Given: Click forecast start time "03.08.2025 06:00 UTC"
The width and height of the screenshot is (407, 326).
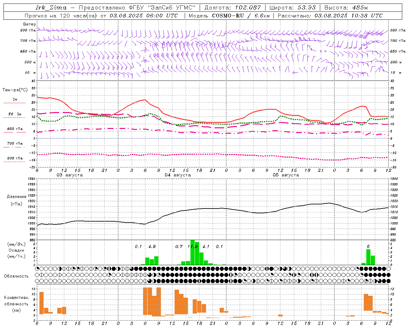Looking at the screenshot, I should click(143, 16).
